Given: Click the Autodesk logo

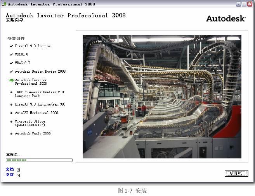Looking at the screenshot, I should point(226,19).
